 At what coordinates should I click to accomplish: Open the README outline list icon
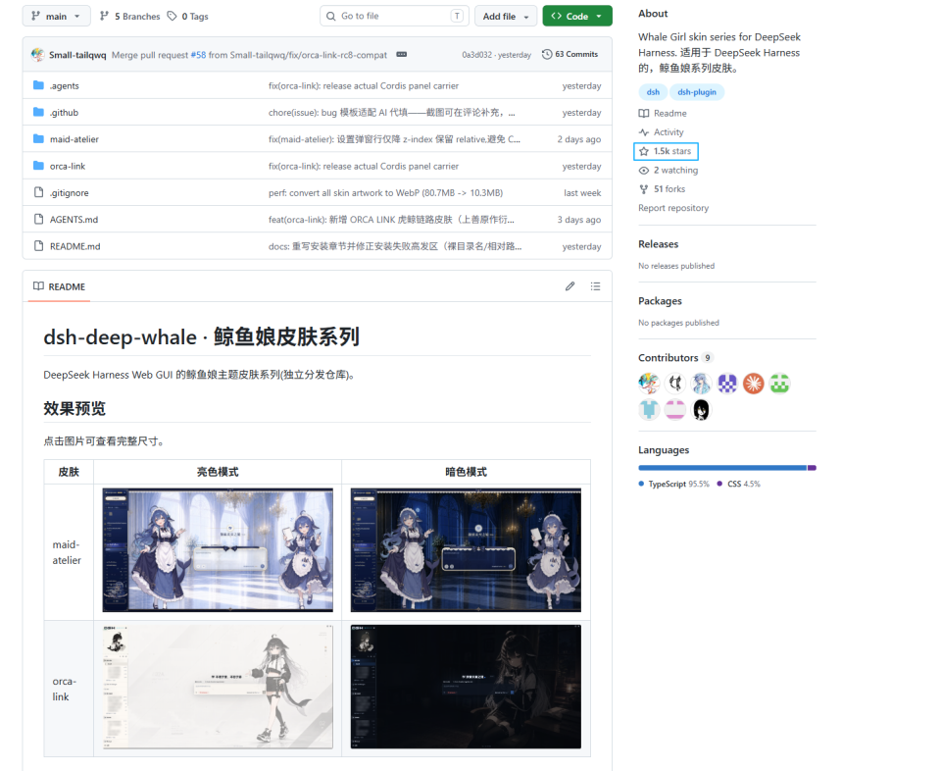[x=595, y=286]
